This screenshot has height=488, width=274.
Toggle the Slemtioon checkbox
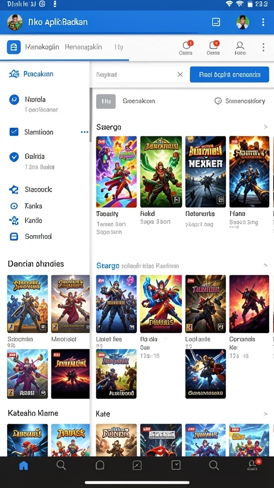pos(14,132)
